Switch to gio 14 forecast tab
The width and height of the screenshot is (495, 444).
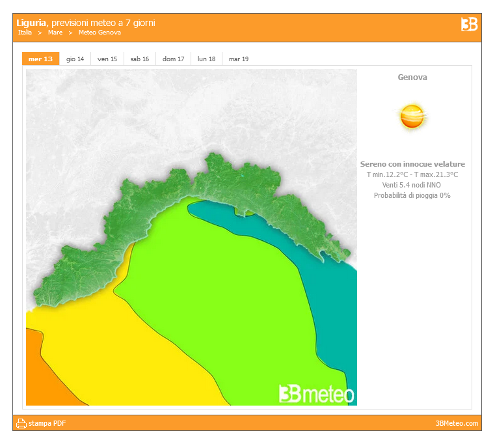pos(75,59)
